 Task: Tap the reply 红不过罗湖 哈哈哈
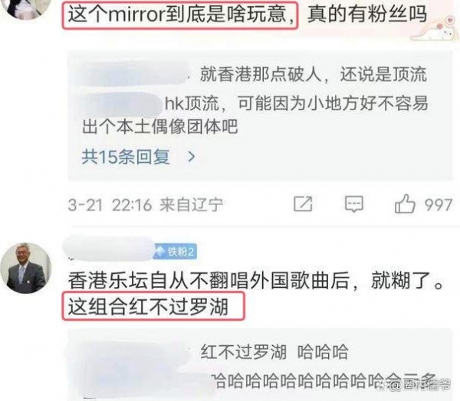[274, 352]
